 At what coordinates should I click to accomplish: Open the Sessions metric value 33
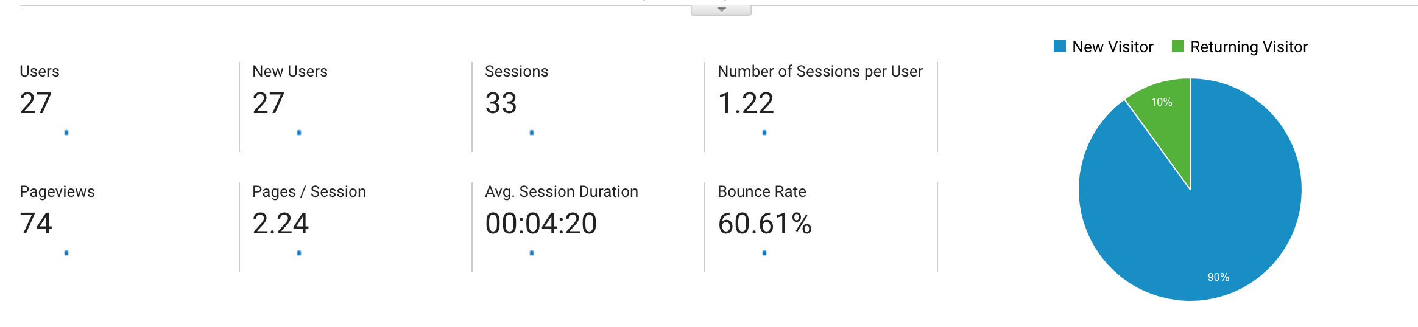pyautogui.click(x=501, y=103)
